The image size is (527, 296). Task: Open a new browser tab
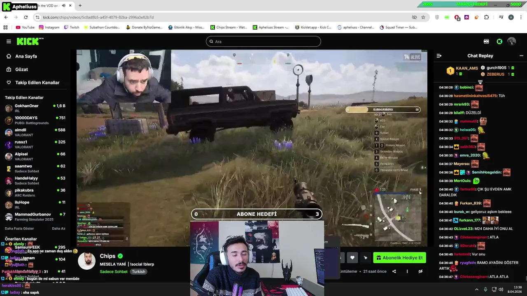(x=80, y=6)
